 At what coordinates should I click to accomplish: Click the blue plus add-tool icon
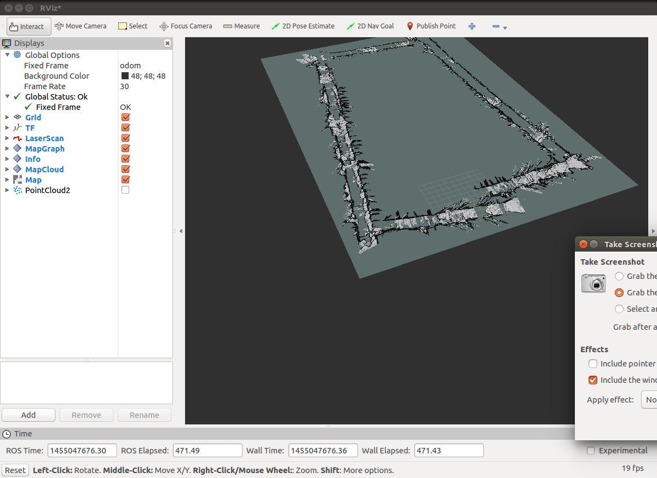coord(472,26)
